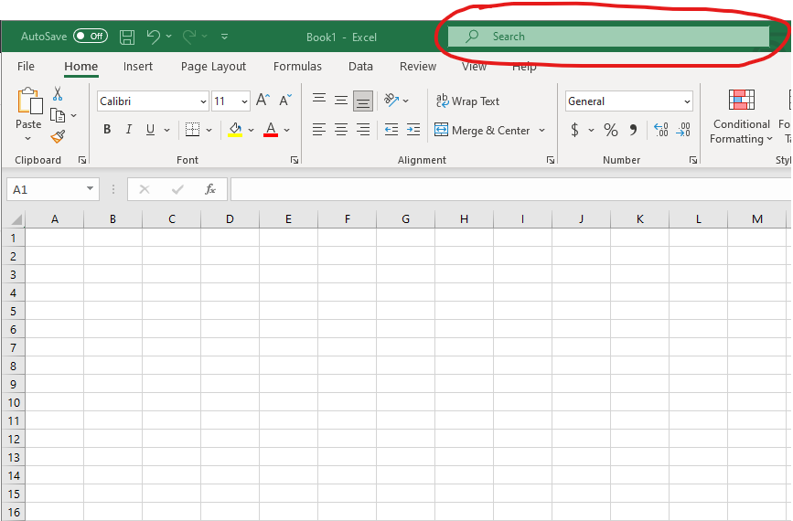The image size is (793, 521).
Task: Open the File menu
Action: 26,66
